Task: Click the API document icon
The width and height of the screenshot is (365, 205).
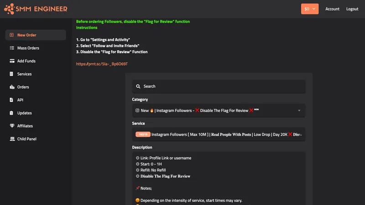Action: click(x=11, y=100)
